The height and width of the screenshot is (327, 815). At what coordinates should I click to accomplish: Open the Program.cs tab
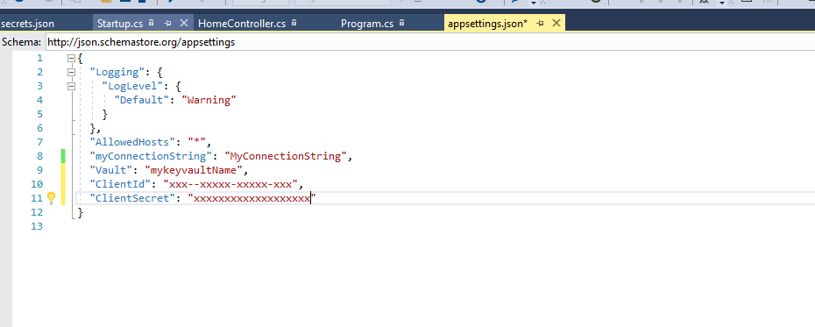367,24
